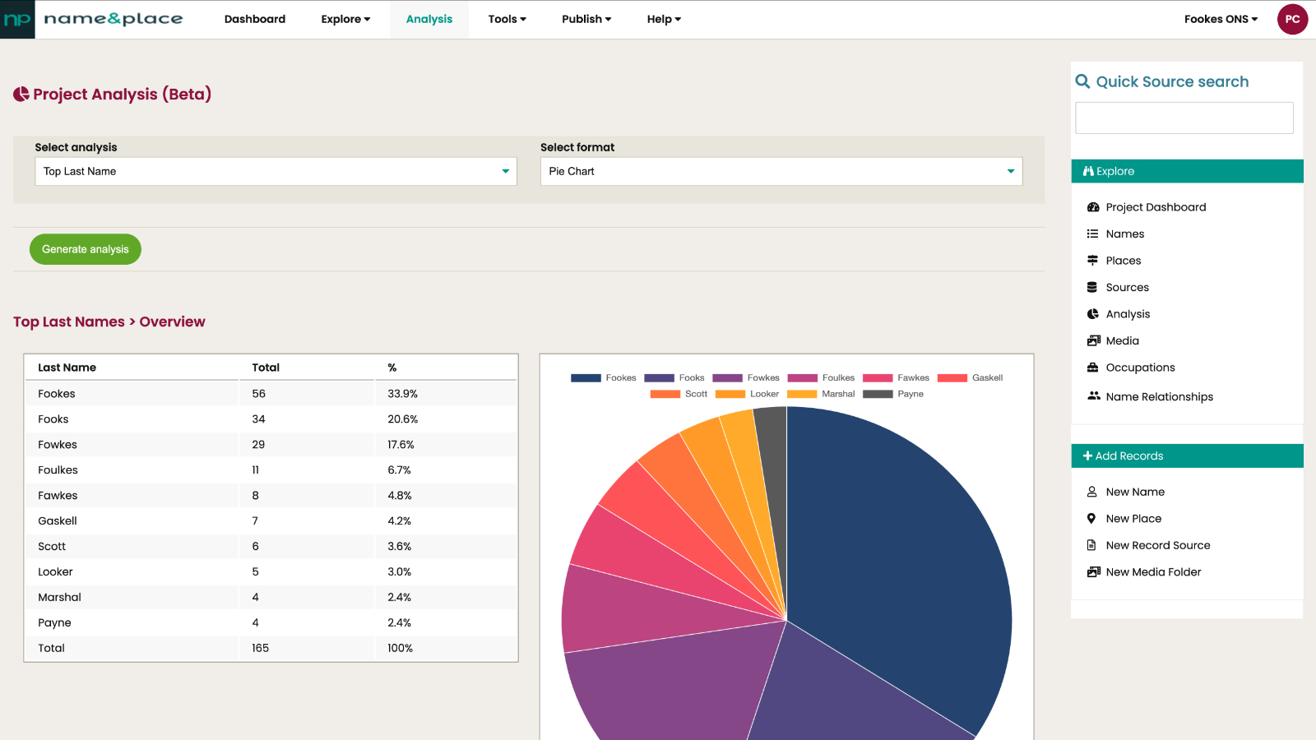Image resolution: width=1316 pixels, height=740 pixels.
Task: Click the Project Dashboard gauge icon
Action: tap(1093, 207)
